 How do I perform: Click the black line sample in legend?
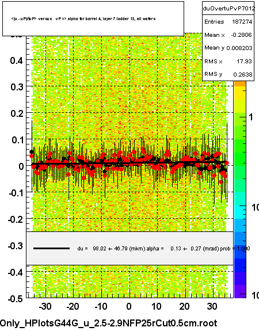pos(51,249)
